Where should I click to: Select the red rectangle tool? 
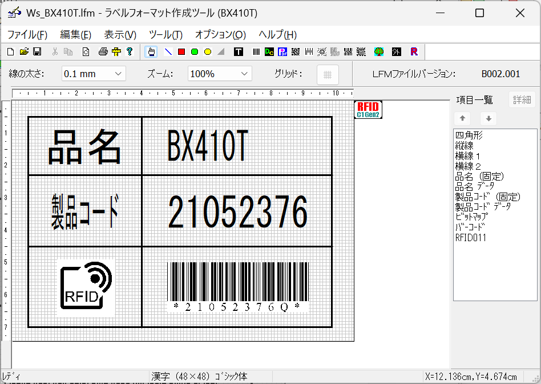[x=181, y=52]
